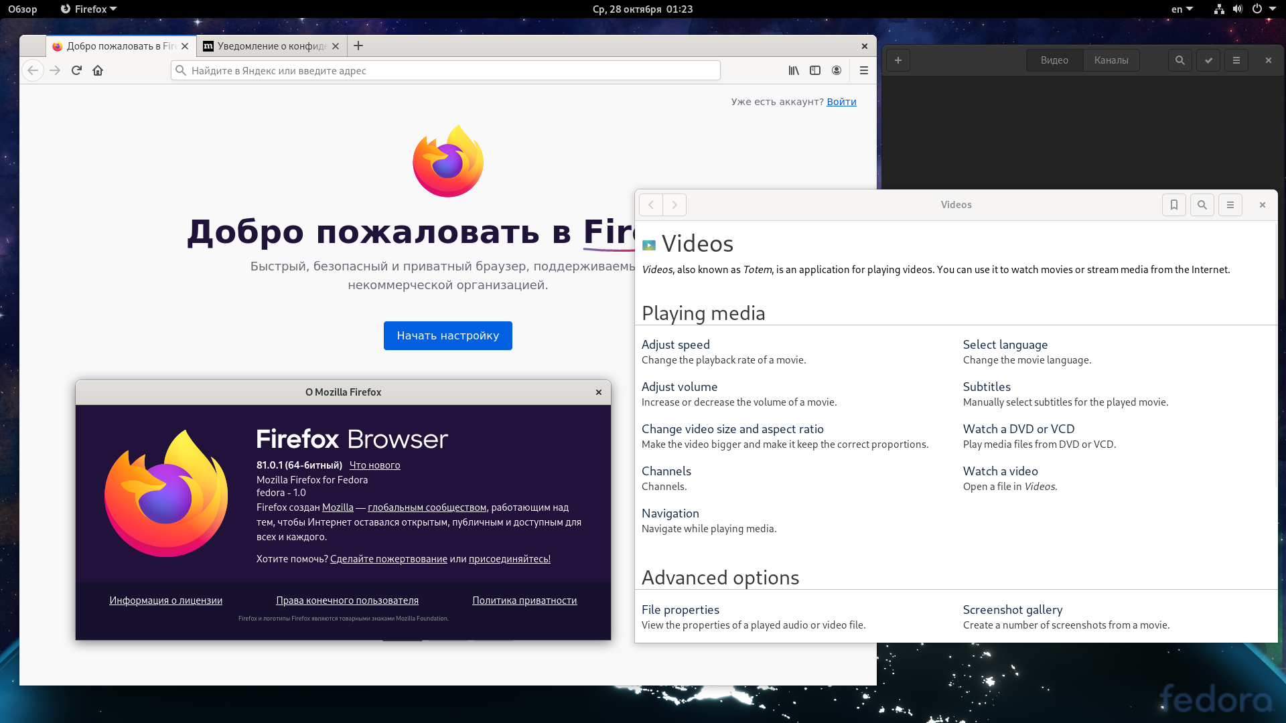Open Videos player hamburger menu
The height and width of the screenshot is (723, 1286).
pyautogui.click(x=1236, y=60)
